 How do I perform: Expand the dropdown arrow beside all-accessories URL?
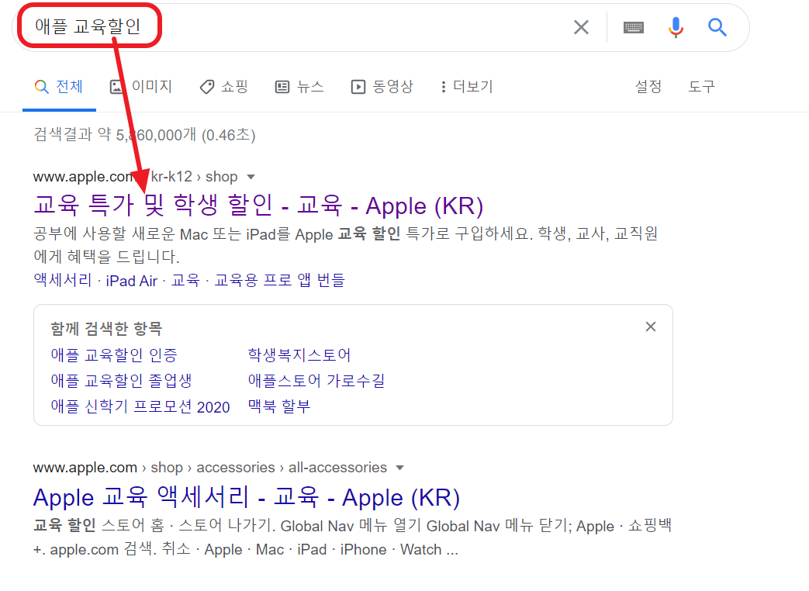point(399,468)
